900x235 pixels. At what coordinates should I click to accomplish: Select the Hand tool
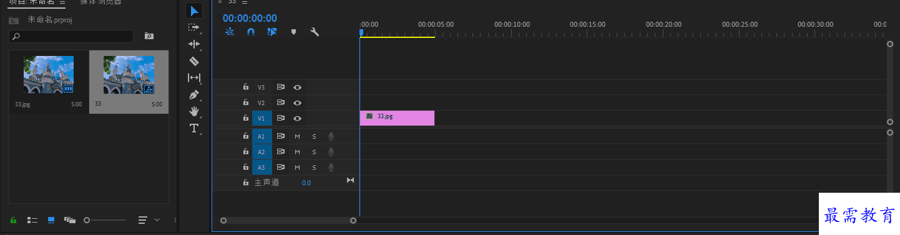click(x=194, y=111)
